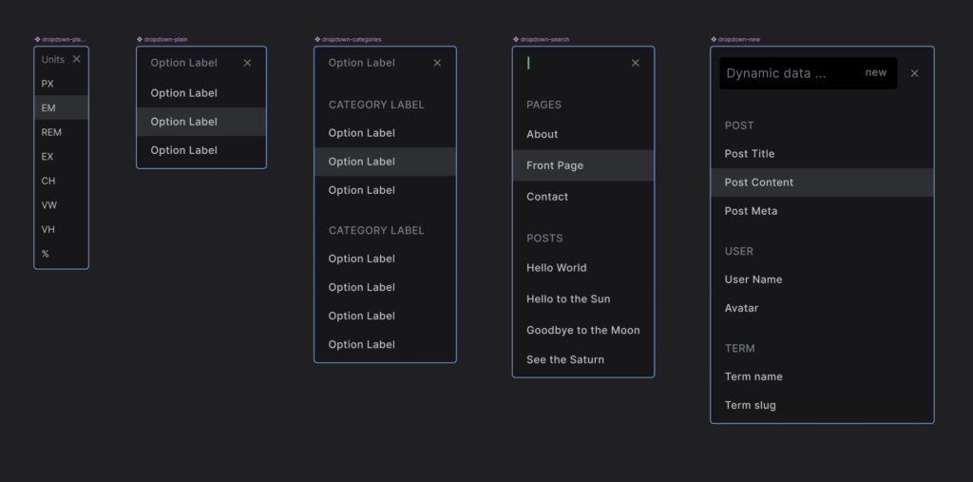
Task: Select the dropdown-new component frame label
Action: coord(738,40)
